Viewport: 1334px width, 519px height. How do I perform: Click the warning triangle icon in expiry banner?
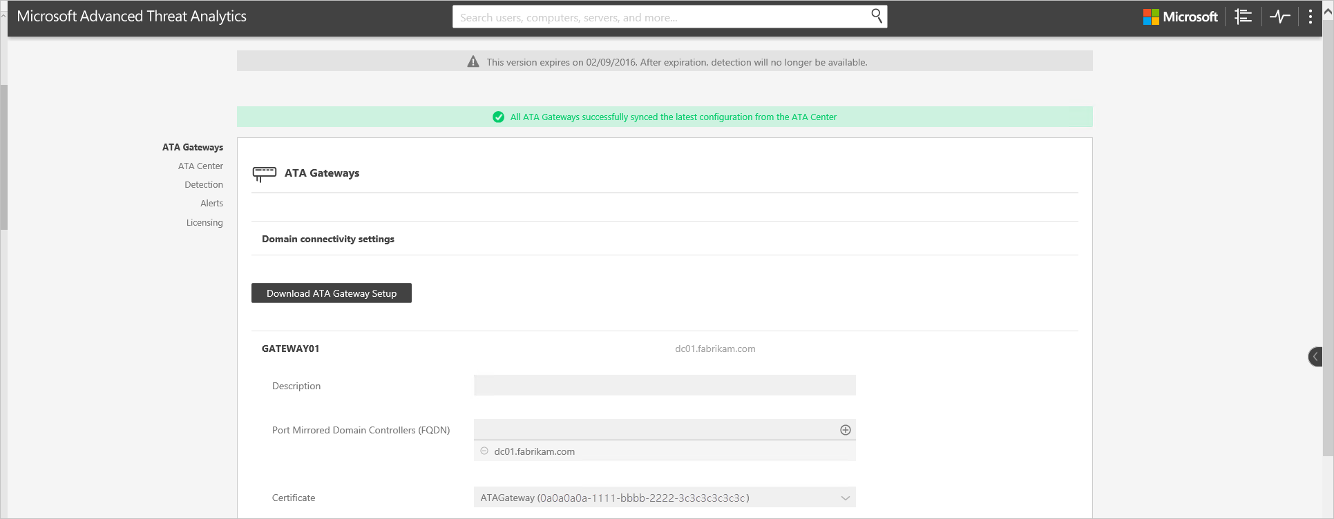(473, 61)
